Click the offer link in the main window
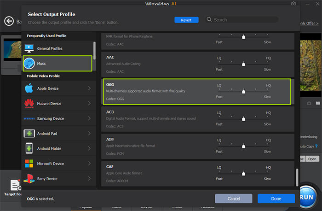This screenshot has height=211, width=322. point(309,23)
